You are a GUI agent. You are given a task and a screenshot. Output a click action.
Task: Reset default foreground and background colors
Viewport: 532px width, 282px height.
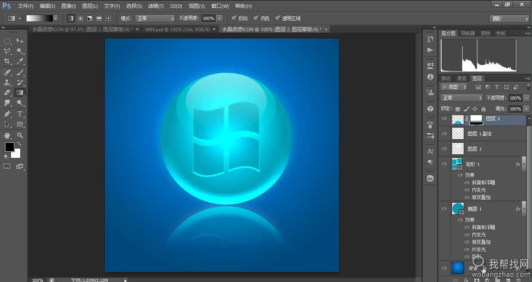point(6,157)
